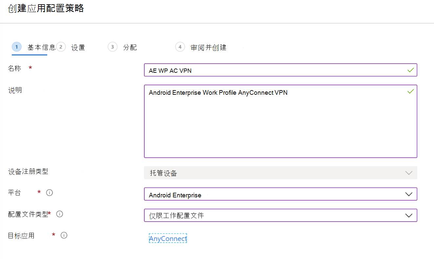Click the step 1 circle icon
The width and height of the screenshot is (434, 259).
point(17,47)
